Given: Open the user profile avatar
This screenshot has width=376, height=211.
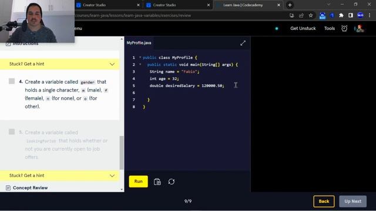Looking at the screenshot, I should 359,29.
